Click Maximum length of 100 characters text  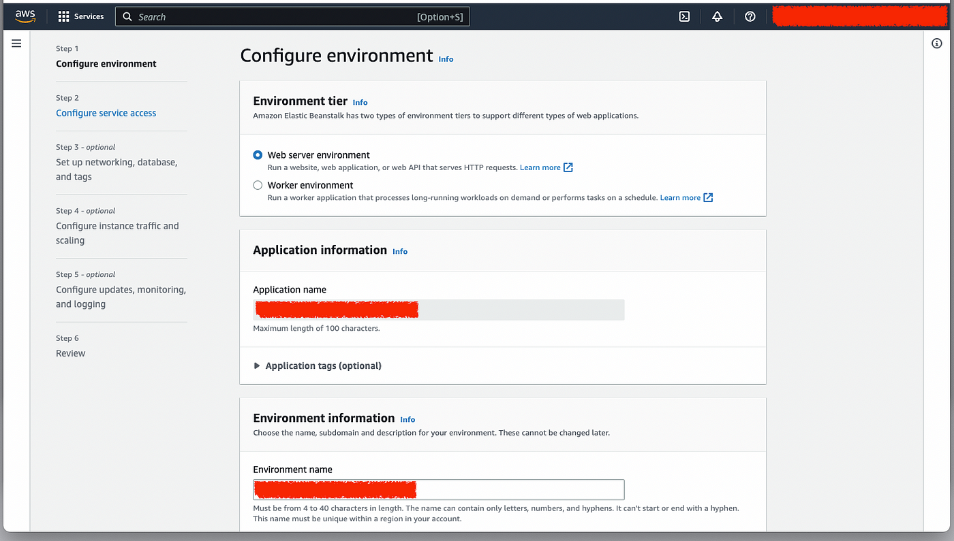coord(316,328)
